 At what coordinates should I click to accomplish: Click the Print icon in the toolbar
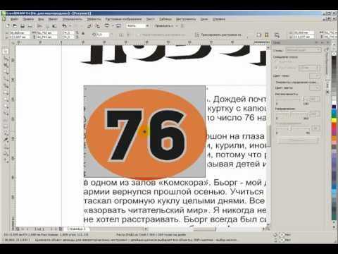pyautogui.click(x=30, y=26)
